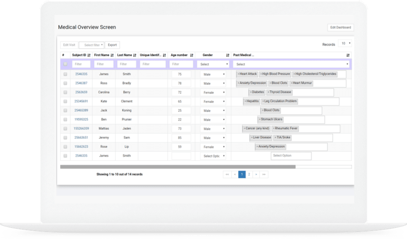Remove the Cancer (any kind) tag
This screenshot has width=407, height=239.
tap(244, 129)
